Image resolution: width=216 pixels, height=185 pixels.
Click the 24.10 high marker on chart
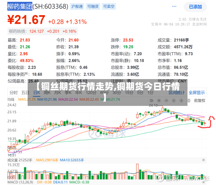[x=153, y=105]
